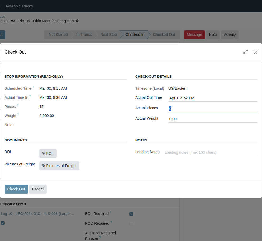Click the Weight help question mark
Viewport: 262px width, 241px height.
(18, 114)
